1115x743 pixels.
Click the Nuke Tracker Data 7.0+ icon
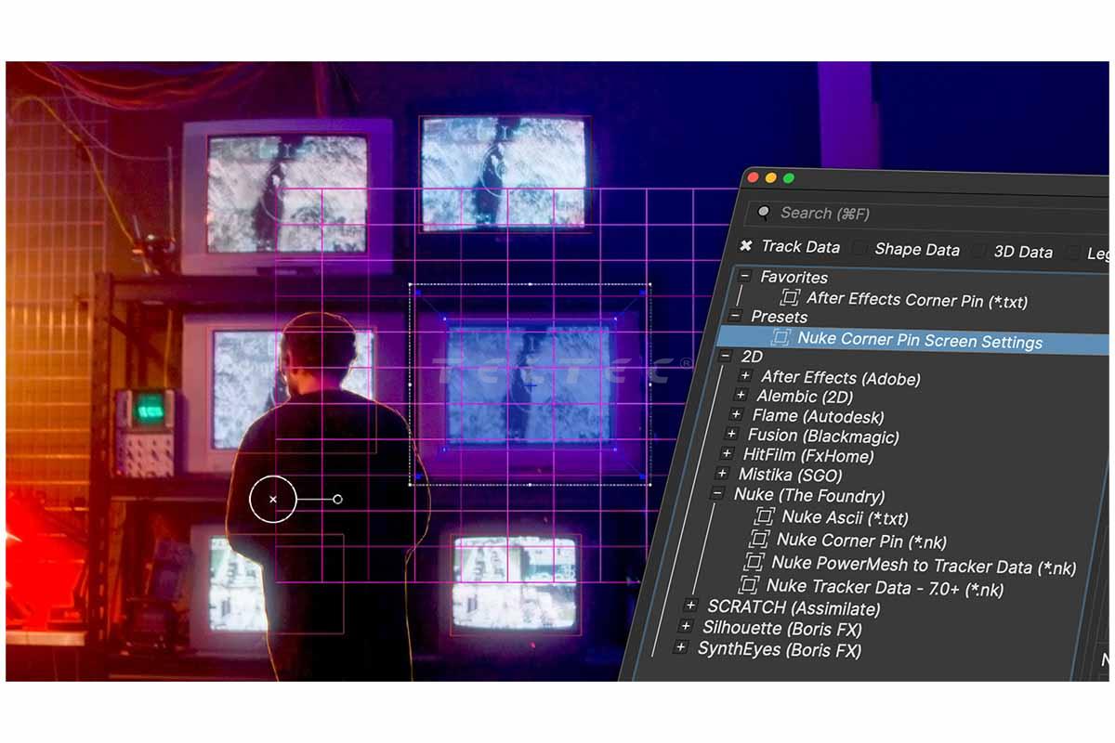tap(748, 585)
